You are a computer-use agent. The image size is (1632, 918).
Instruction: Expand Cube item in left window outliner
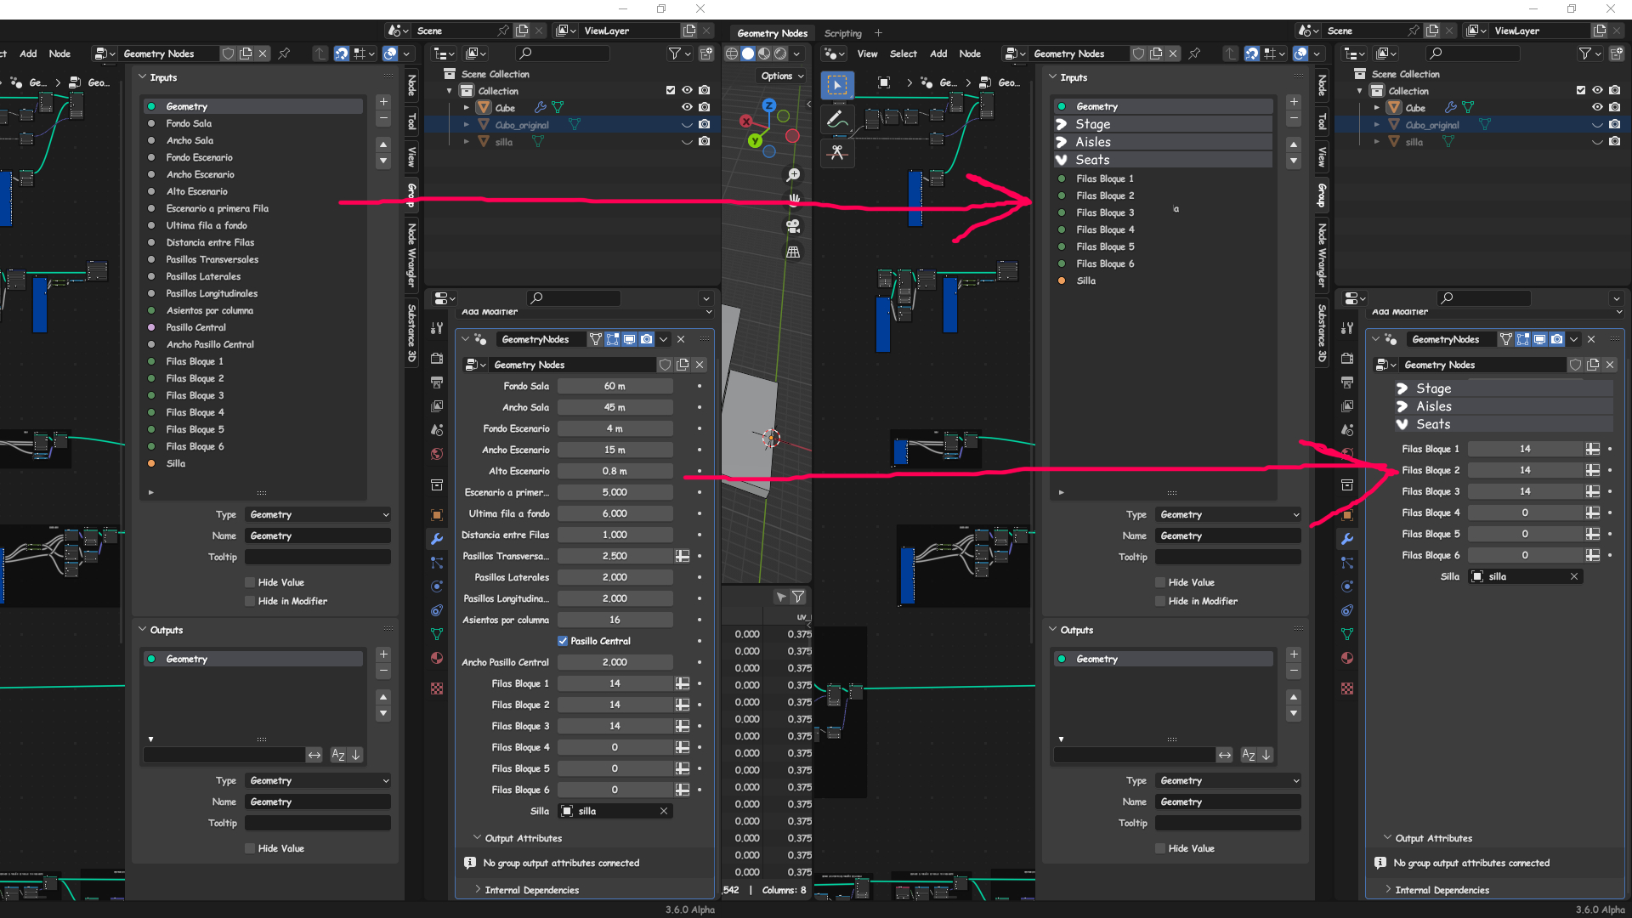coord(466,108)
